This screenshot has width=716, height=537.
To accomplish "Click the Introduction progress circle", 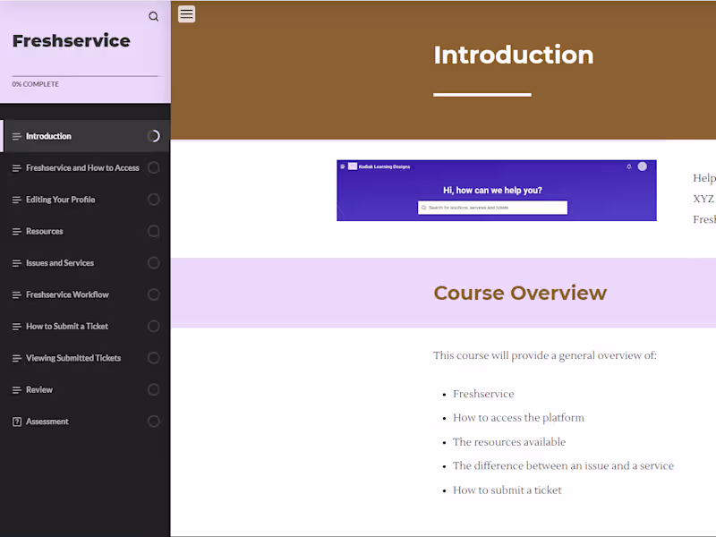I will coord(154,136).
